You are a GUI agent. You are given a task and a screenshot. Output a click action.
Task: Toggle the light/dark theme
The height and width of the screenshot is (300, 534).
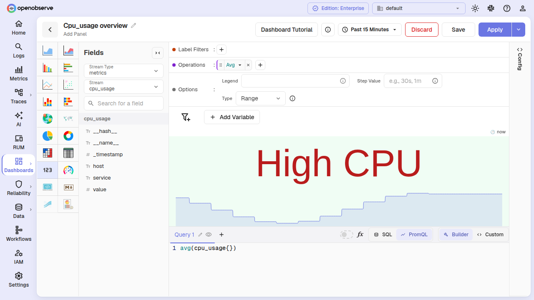(x=475, y=8)
